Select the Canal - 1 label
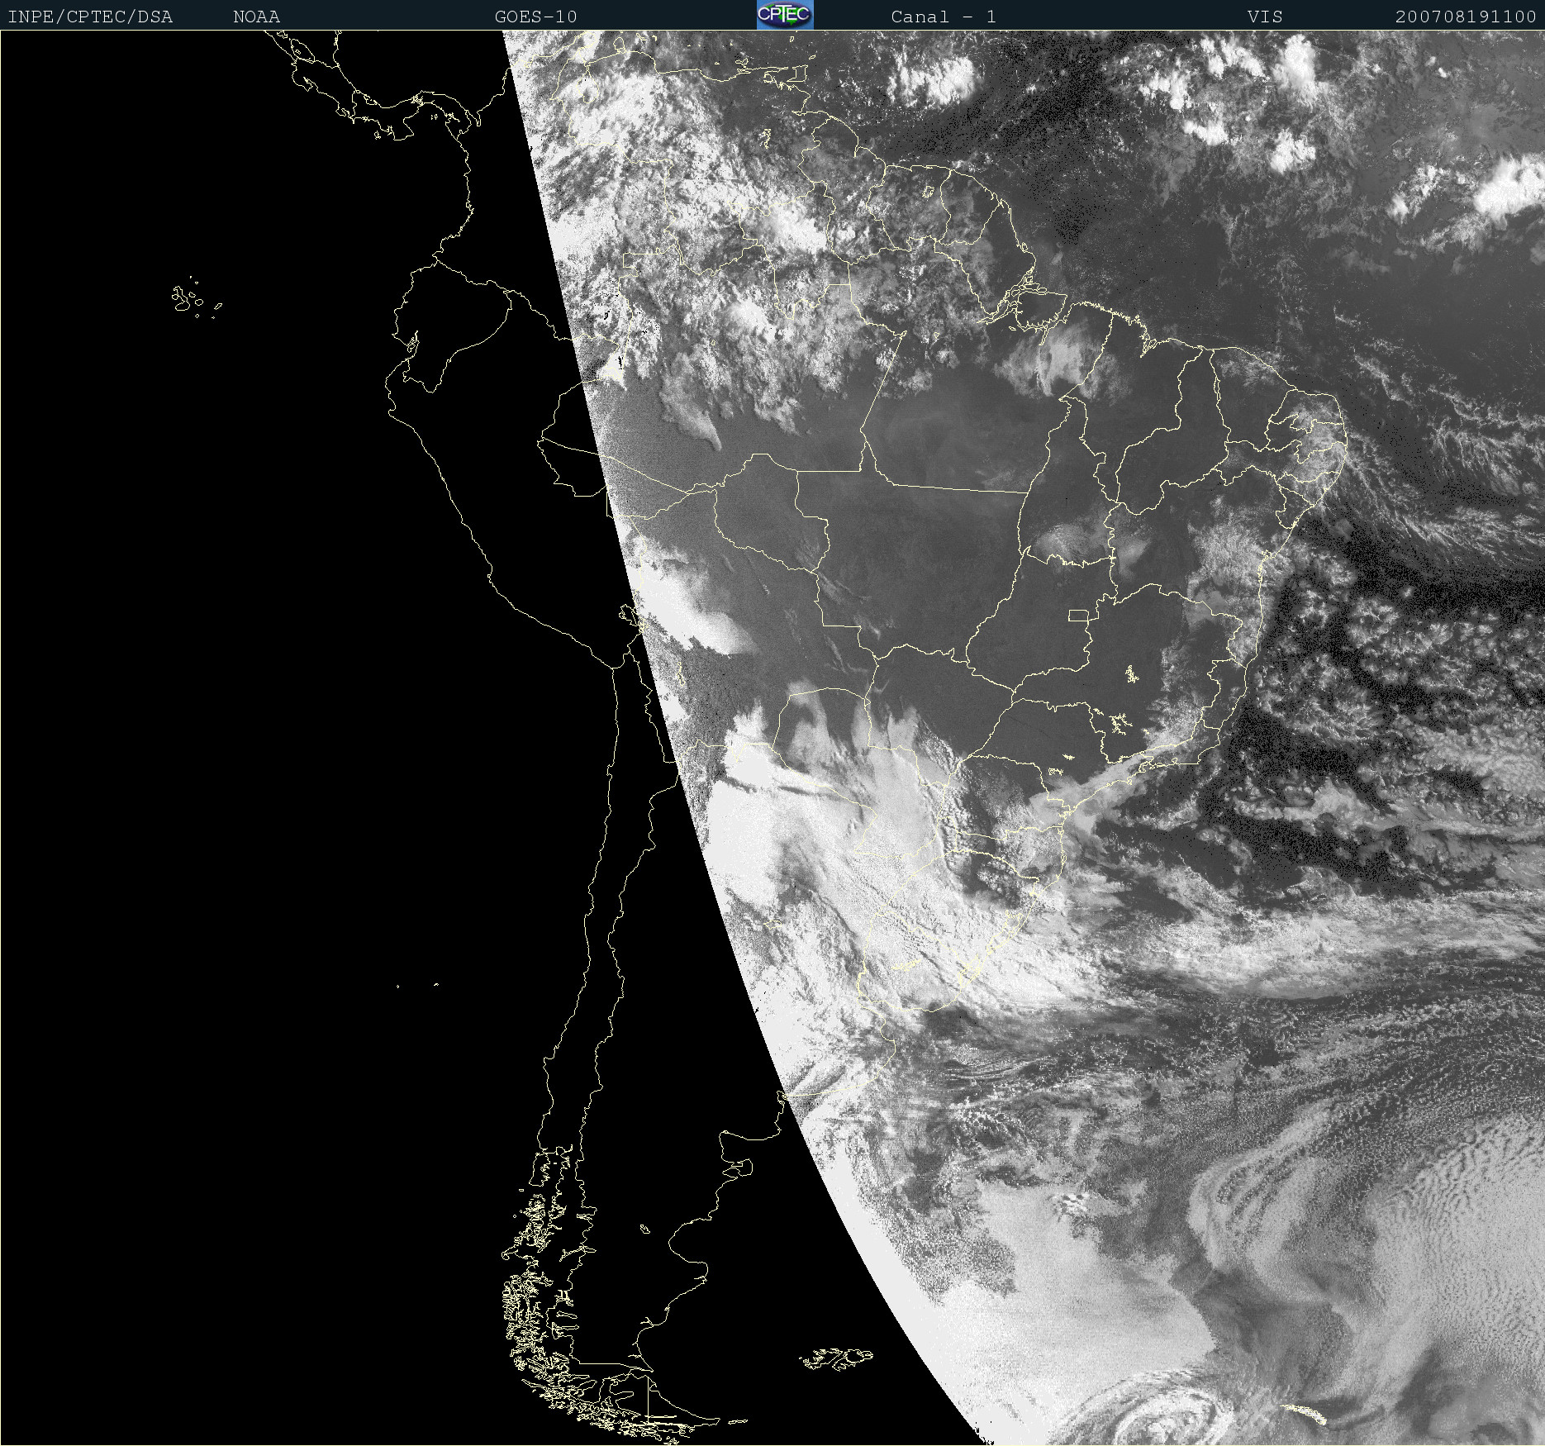Screen dimensions: 1545x1446 (944, 17)
